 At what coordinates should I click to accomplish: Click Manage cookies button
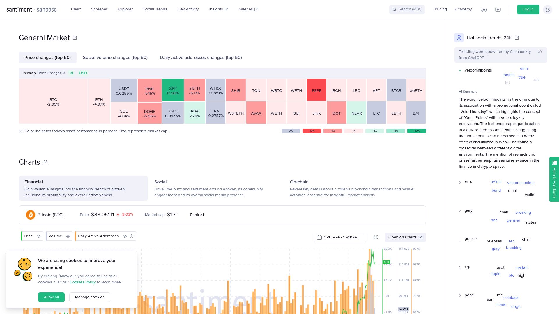(90, 297)
